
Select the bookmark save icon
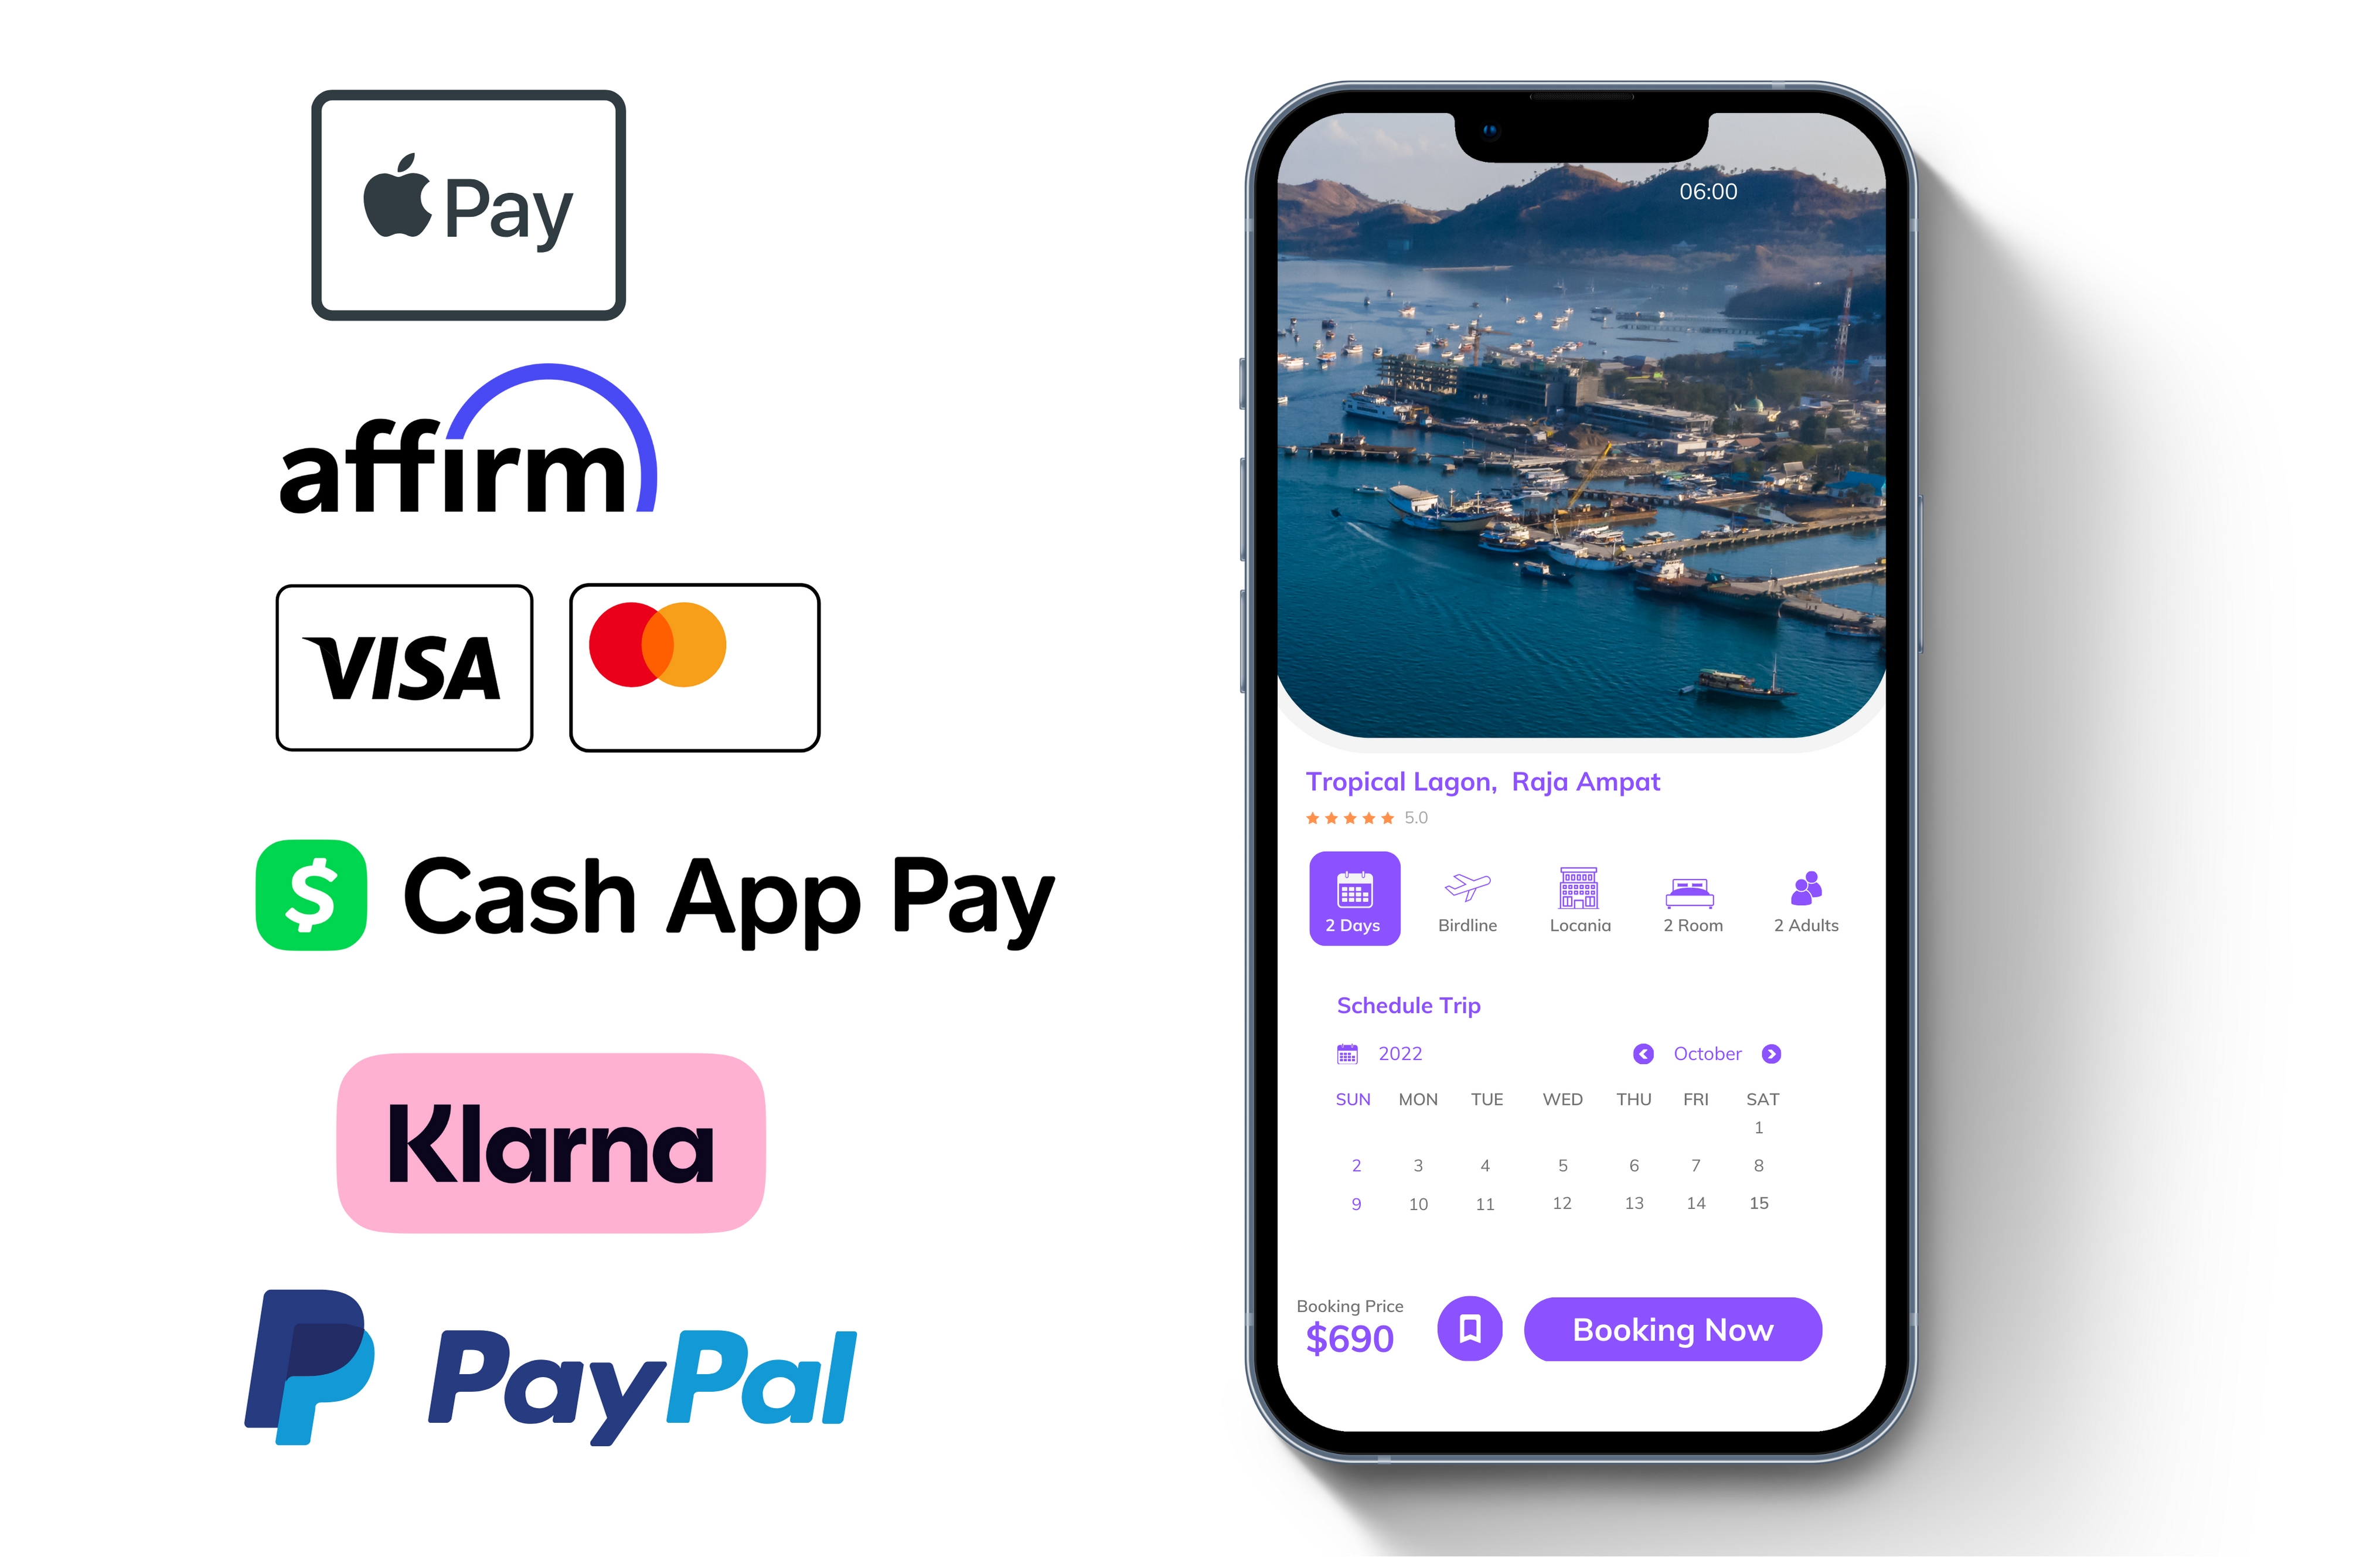[x=1465, y=1330]
